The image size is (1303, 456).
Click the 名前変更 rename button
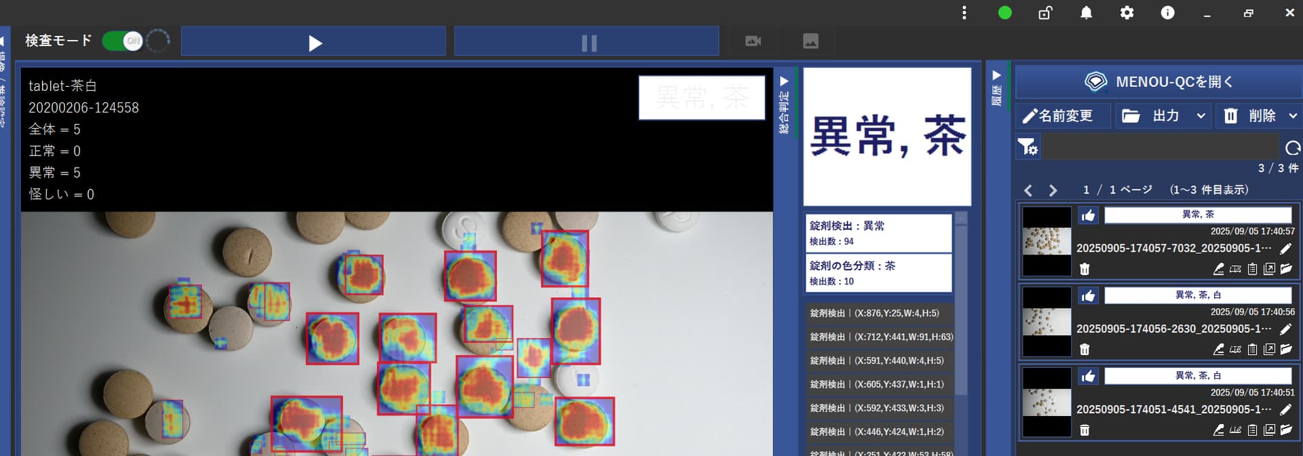tap(1063, 116)
